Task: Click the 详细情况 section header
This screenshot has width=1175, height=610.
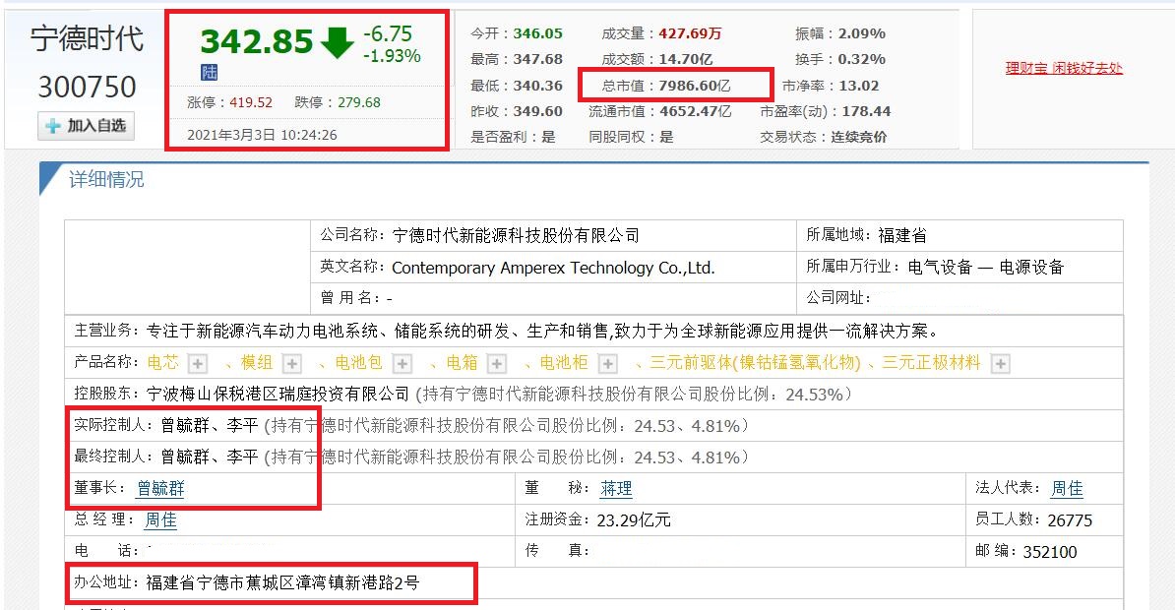Action: (x=105, y=180)
